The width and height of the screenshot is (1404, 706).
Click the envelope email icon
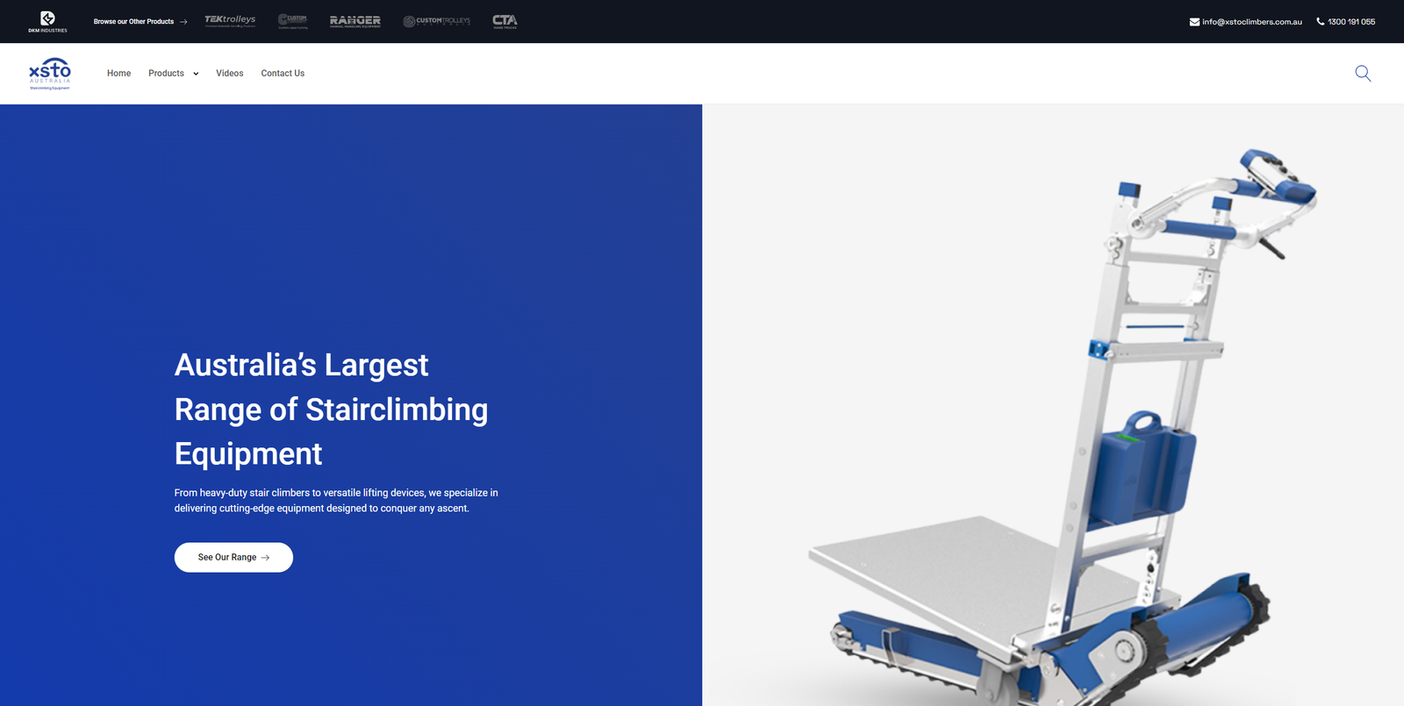click(1194, 22)
